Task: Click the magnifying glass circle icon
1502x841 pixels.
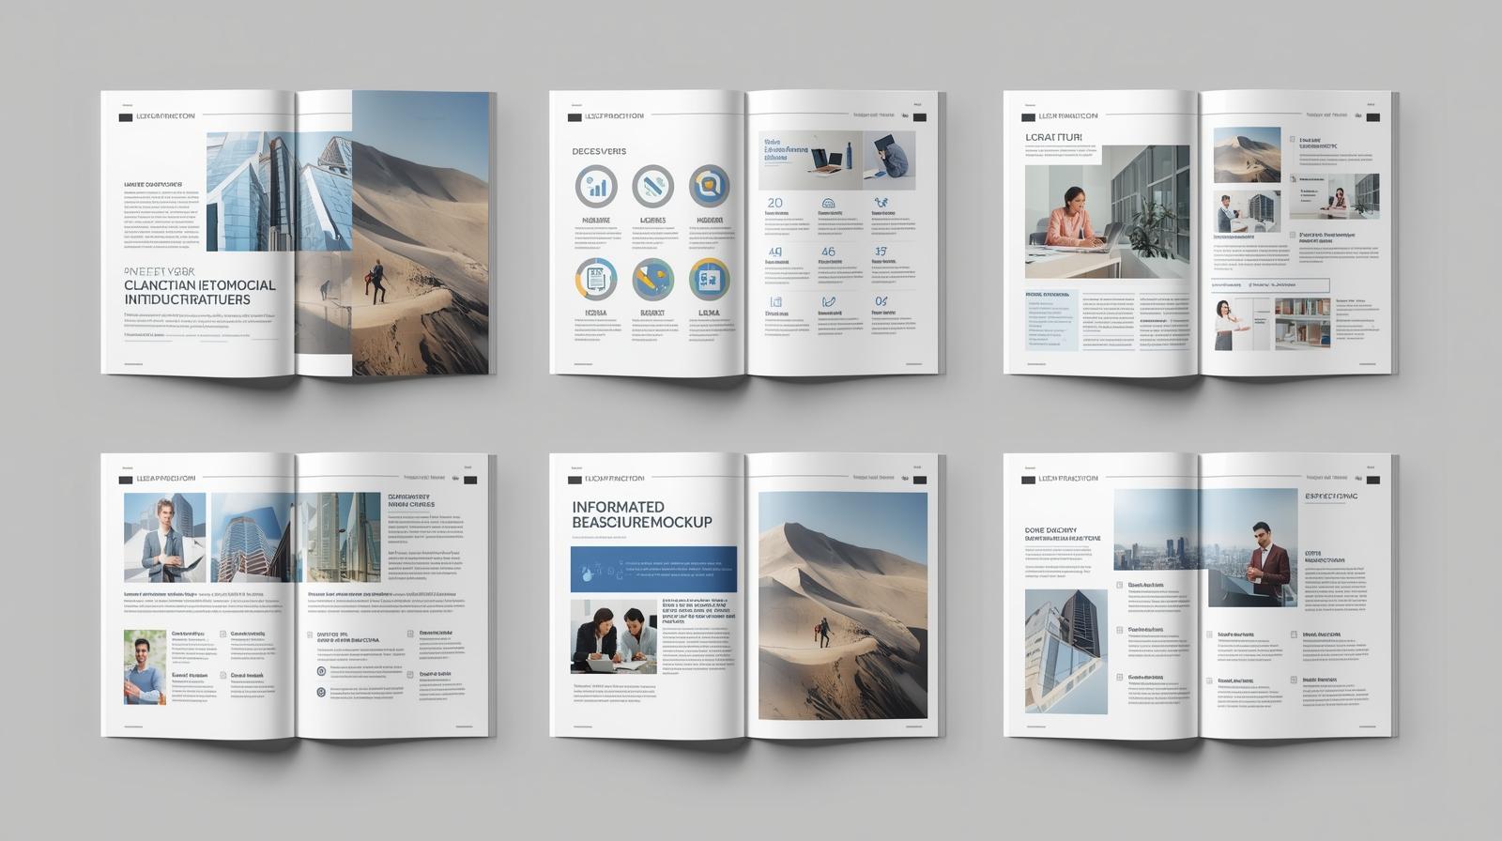Action: (710, 186)
